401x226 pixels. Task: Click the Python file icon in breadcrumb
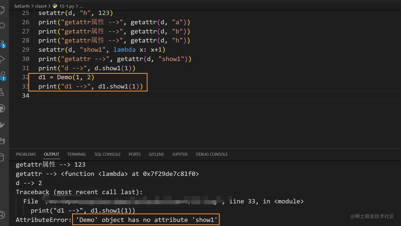pyautogui.click(x=55, y=6)
